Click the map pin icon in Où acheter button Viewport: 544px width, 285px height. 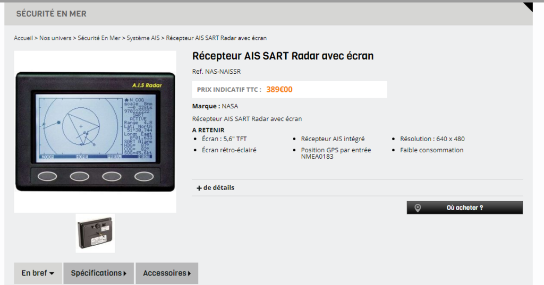click(x=418, y=208)
